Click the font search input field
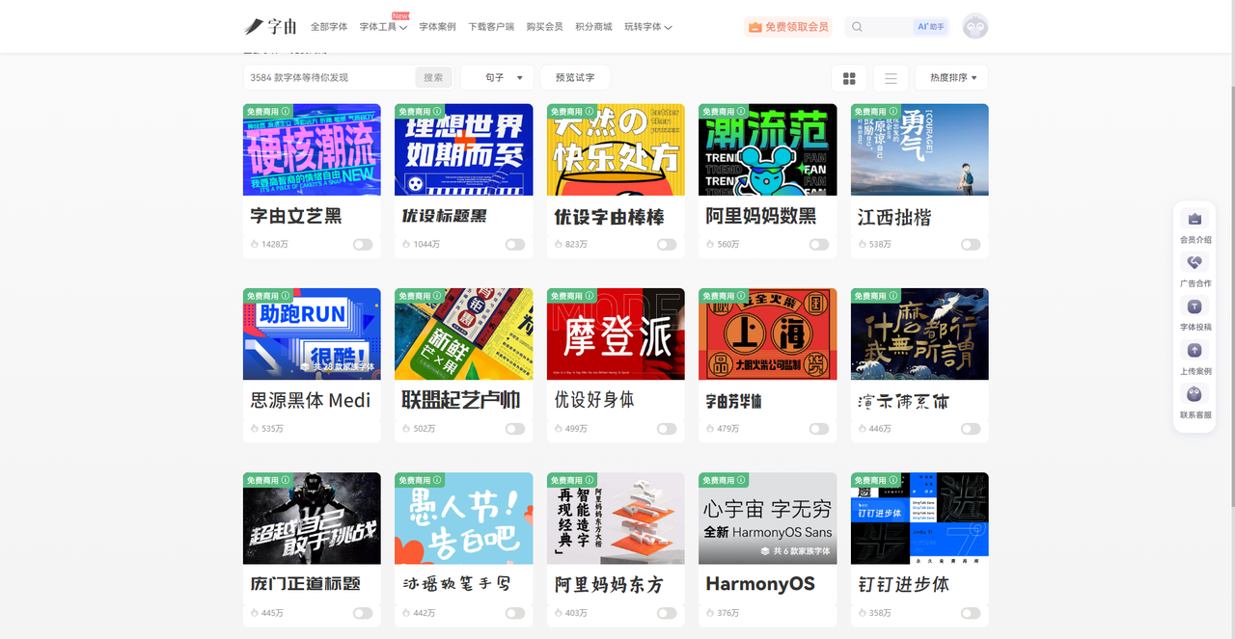The height and width of the screenshot is (639, 1235). (330, 78)
